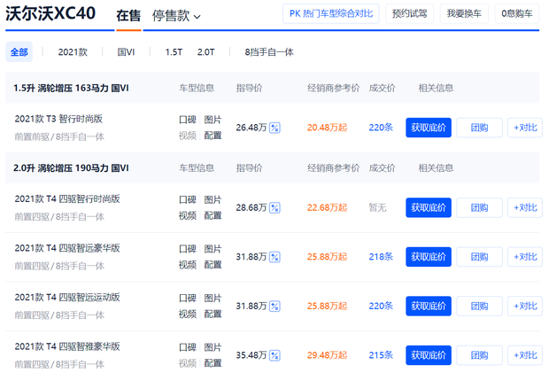The image size is (549, 373).
Task: View dealer price 22.68万起
Action: point(327,207)
